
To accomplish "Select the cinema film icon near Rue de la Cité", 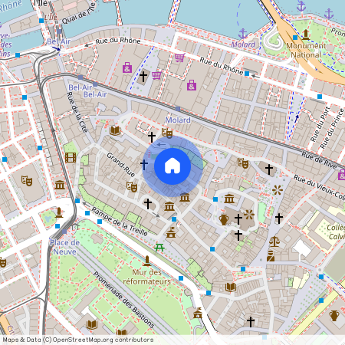I will 71,157.
